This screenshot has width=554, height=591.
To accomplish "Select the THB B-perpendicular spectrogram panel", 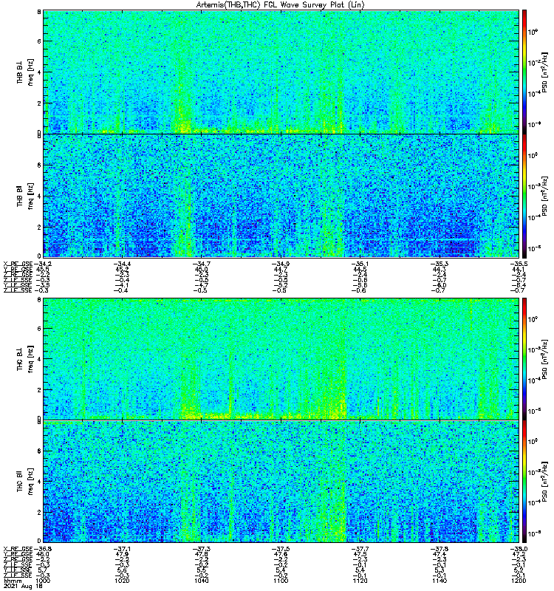I will pyautogui.click(x=281, y=72).
